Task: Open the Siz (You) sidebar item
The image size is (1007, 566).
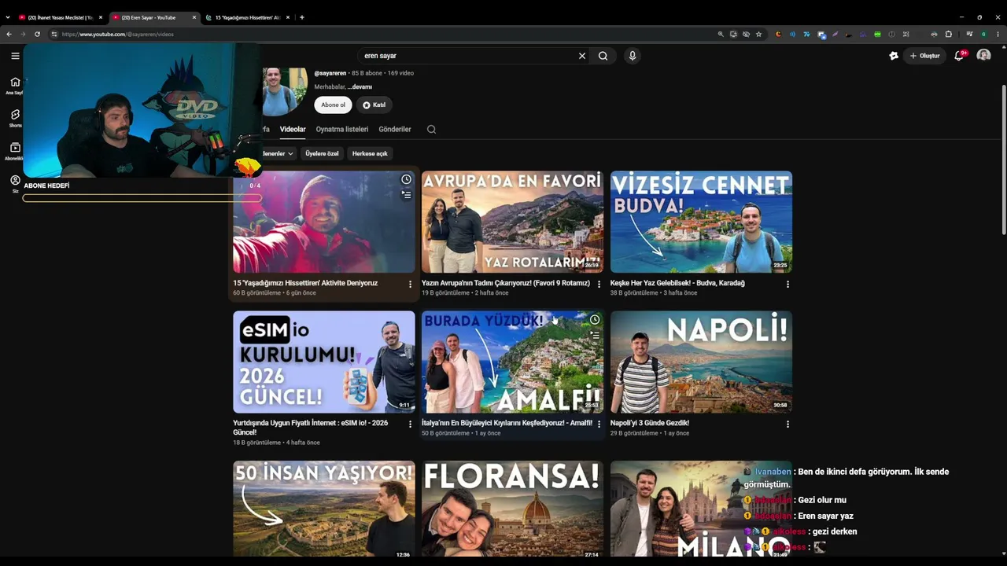Action: 15,184
